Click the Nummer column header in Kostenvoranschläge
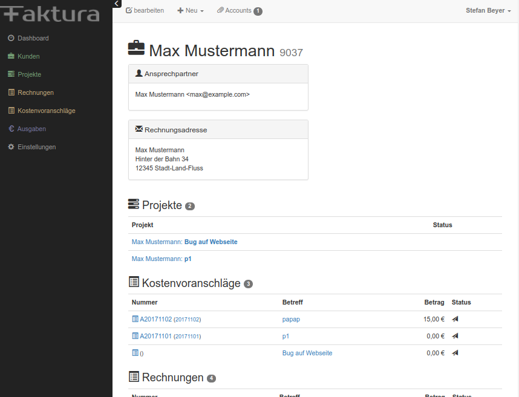 coord(145,302)
